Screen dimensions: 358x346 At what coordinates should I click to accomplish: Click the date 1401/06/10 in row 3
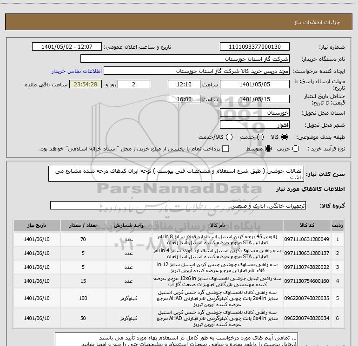[37, 267]
